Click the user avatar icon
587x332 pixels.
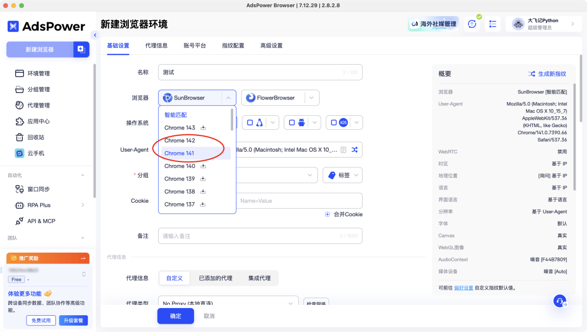click(518, 24)
